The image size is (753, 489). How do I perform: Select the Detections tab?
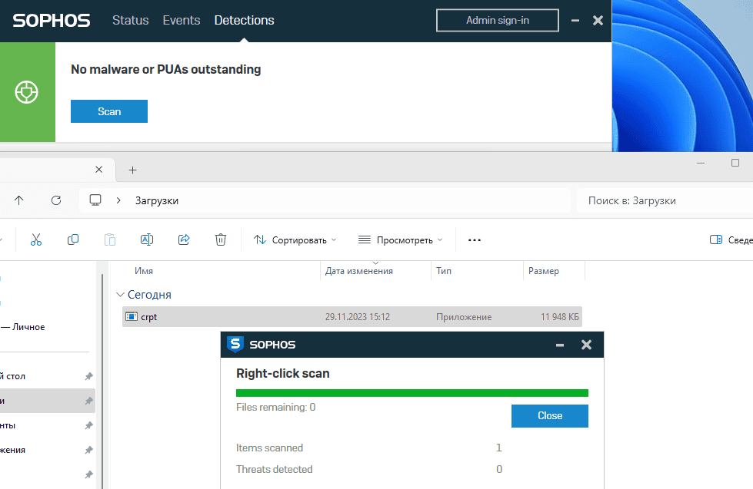(244, 20)
